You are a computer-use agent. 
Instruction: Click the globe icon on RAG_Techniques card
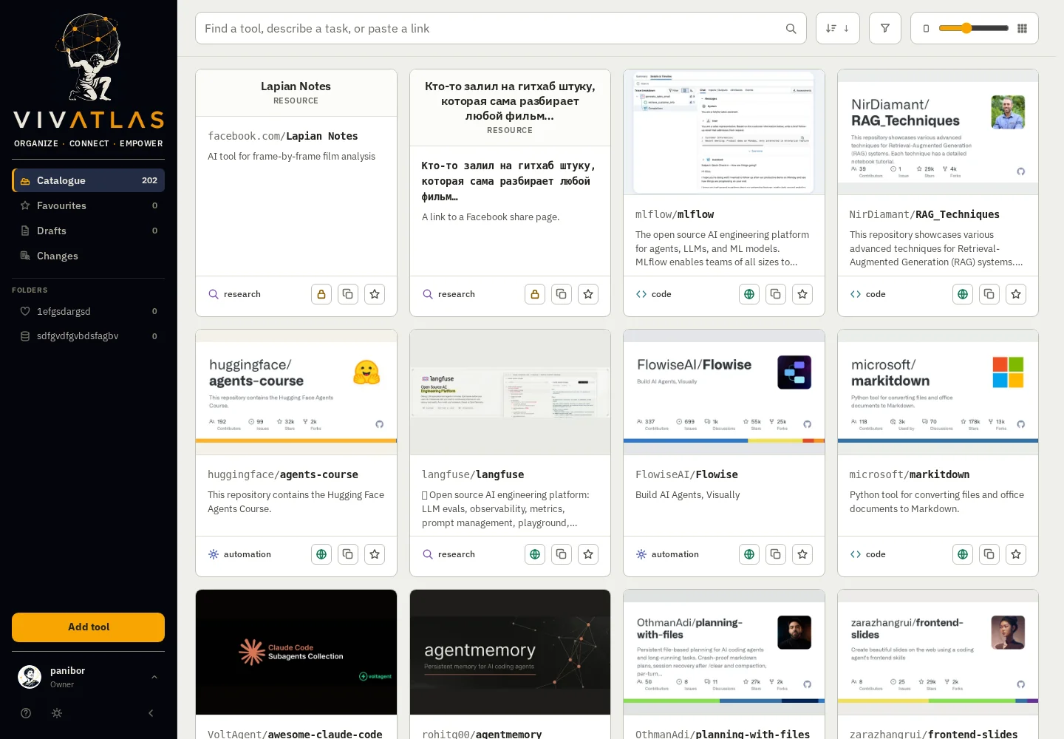click(x=963, y=294)
